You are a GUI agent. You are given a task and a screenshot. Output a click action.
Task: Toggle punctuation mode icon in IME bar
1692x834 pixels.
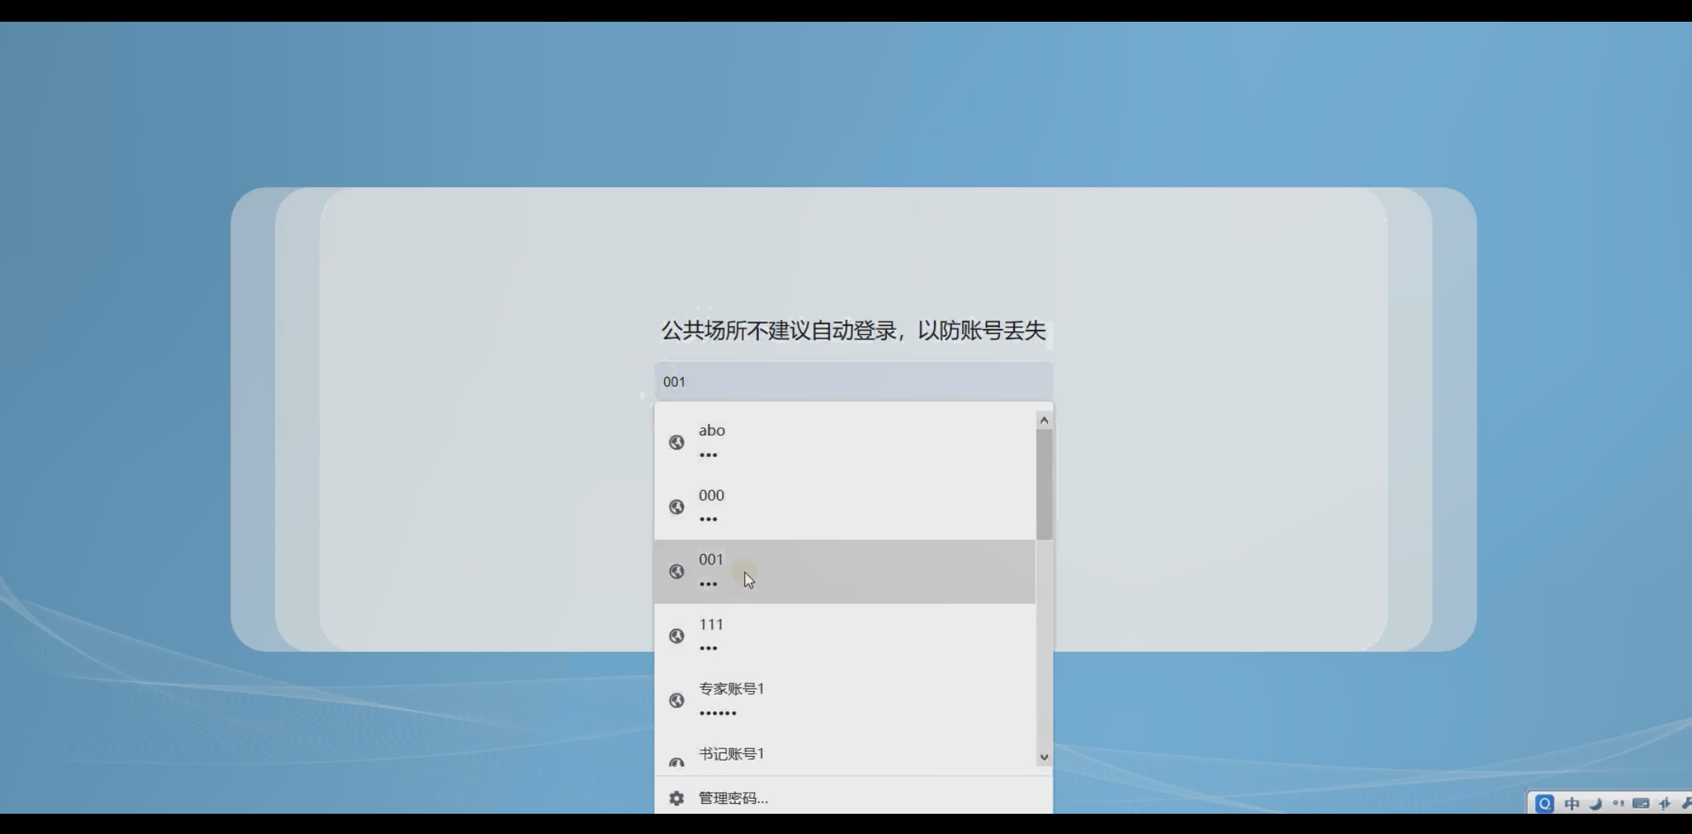tap(1618, 803)
